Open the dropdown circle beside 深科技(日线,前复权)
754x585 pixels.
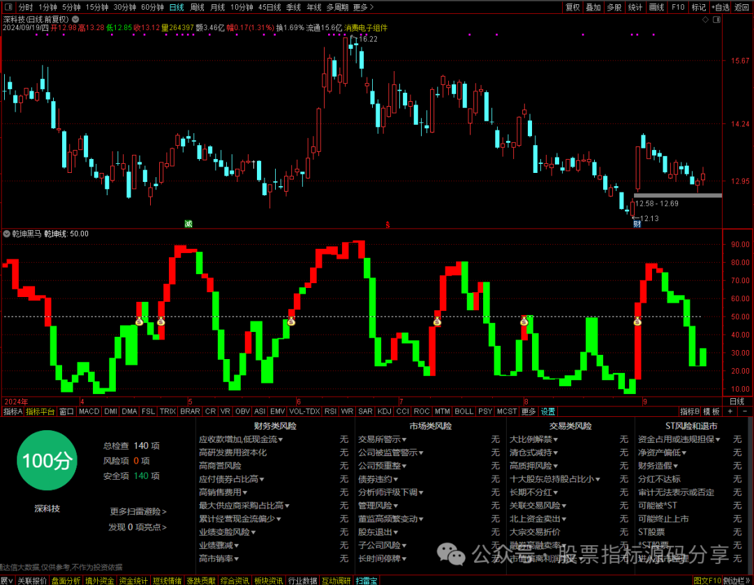pos(75,20)
